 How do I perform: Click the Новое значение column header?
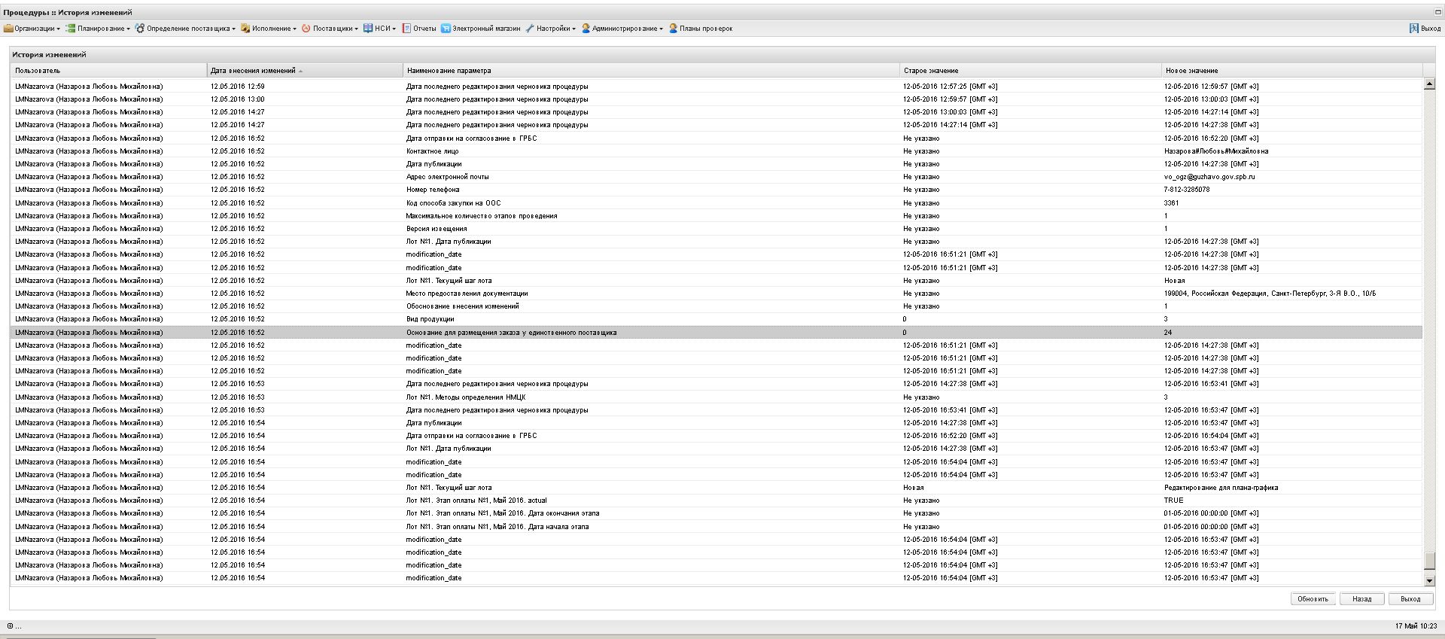click(1292, 71)
